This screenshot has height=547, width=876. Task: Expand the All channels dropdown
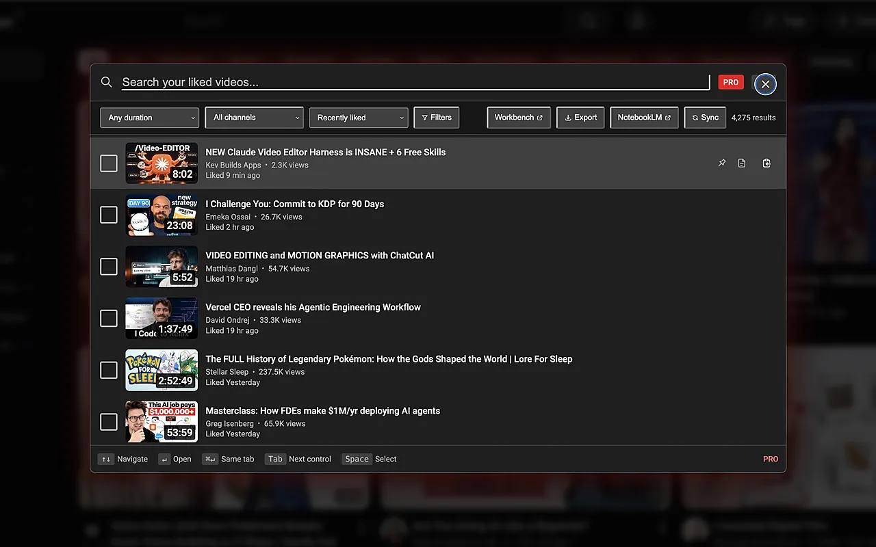pyautogui.click(x=255, y=118)
